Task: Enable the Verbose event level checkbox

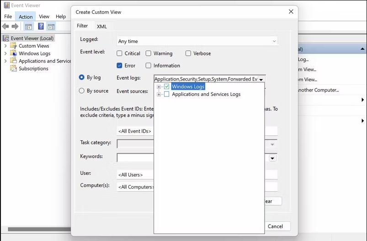Action: click(x=188, y=54)
